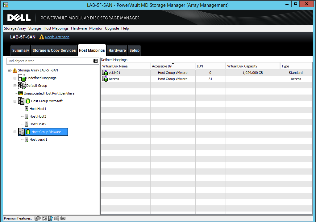Switch to the Summary tab
The width and height of the screenshot is (316, 222).
click(21, 50)
